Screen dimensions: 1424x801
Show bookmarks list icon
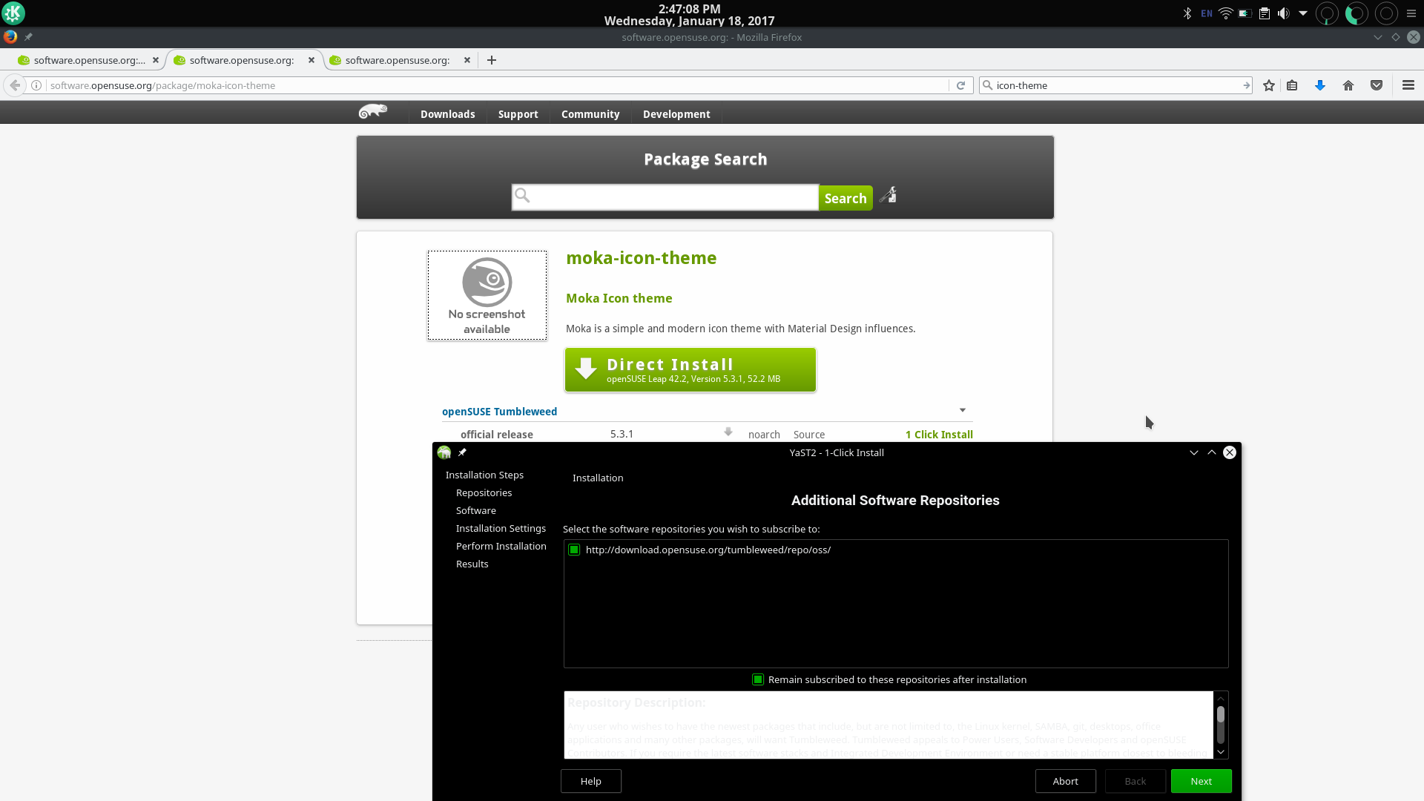[x=1292, y=85]
